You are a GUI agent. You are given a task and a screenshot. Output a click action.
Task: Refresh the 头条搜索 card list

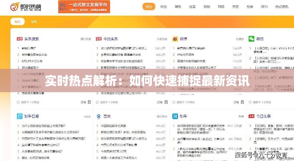coord(18,102)
